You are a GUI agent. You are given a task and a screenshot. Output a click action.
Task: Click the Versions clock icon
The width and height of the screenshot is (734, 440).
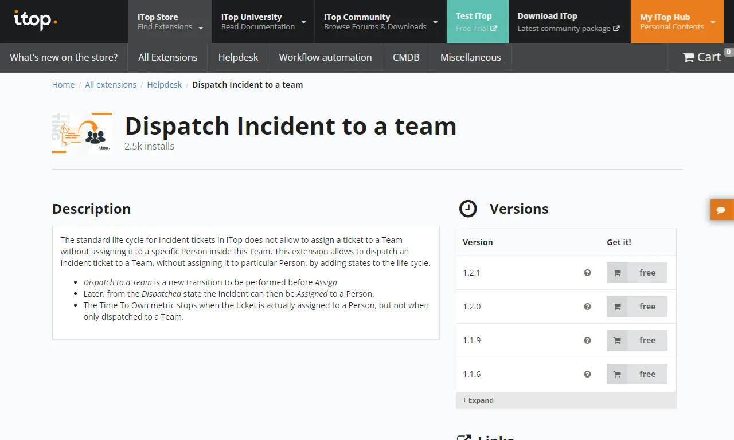click(468, 209)
